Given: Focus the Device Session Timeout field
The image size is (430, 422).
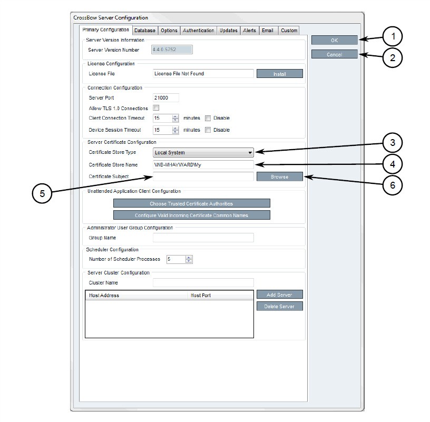Looking at the screenshot, I should (163, 130).
